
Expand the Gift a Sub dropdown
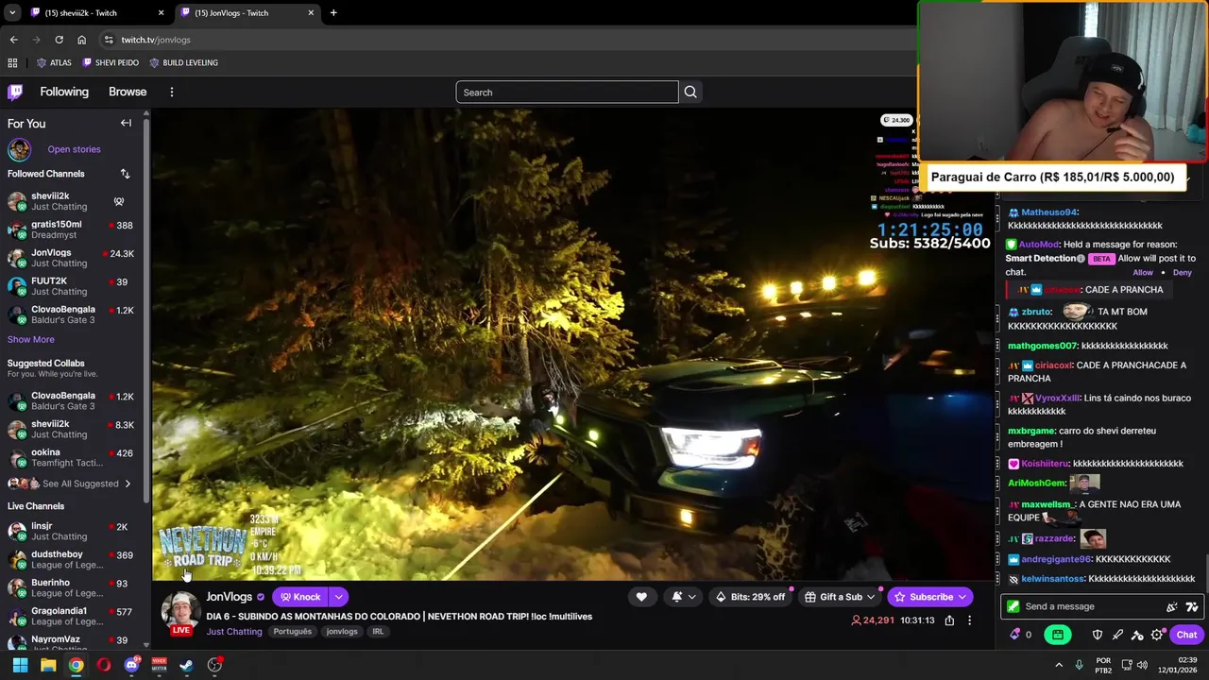[871, 597]
